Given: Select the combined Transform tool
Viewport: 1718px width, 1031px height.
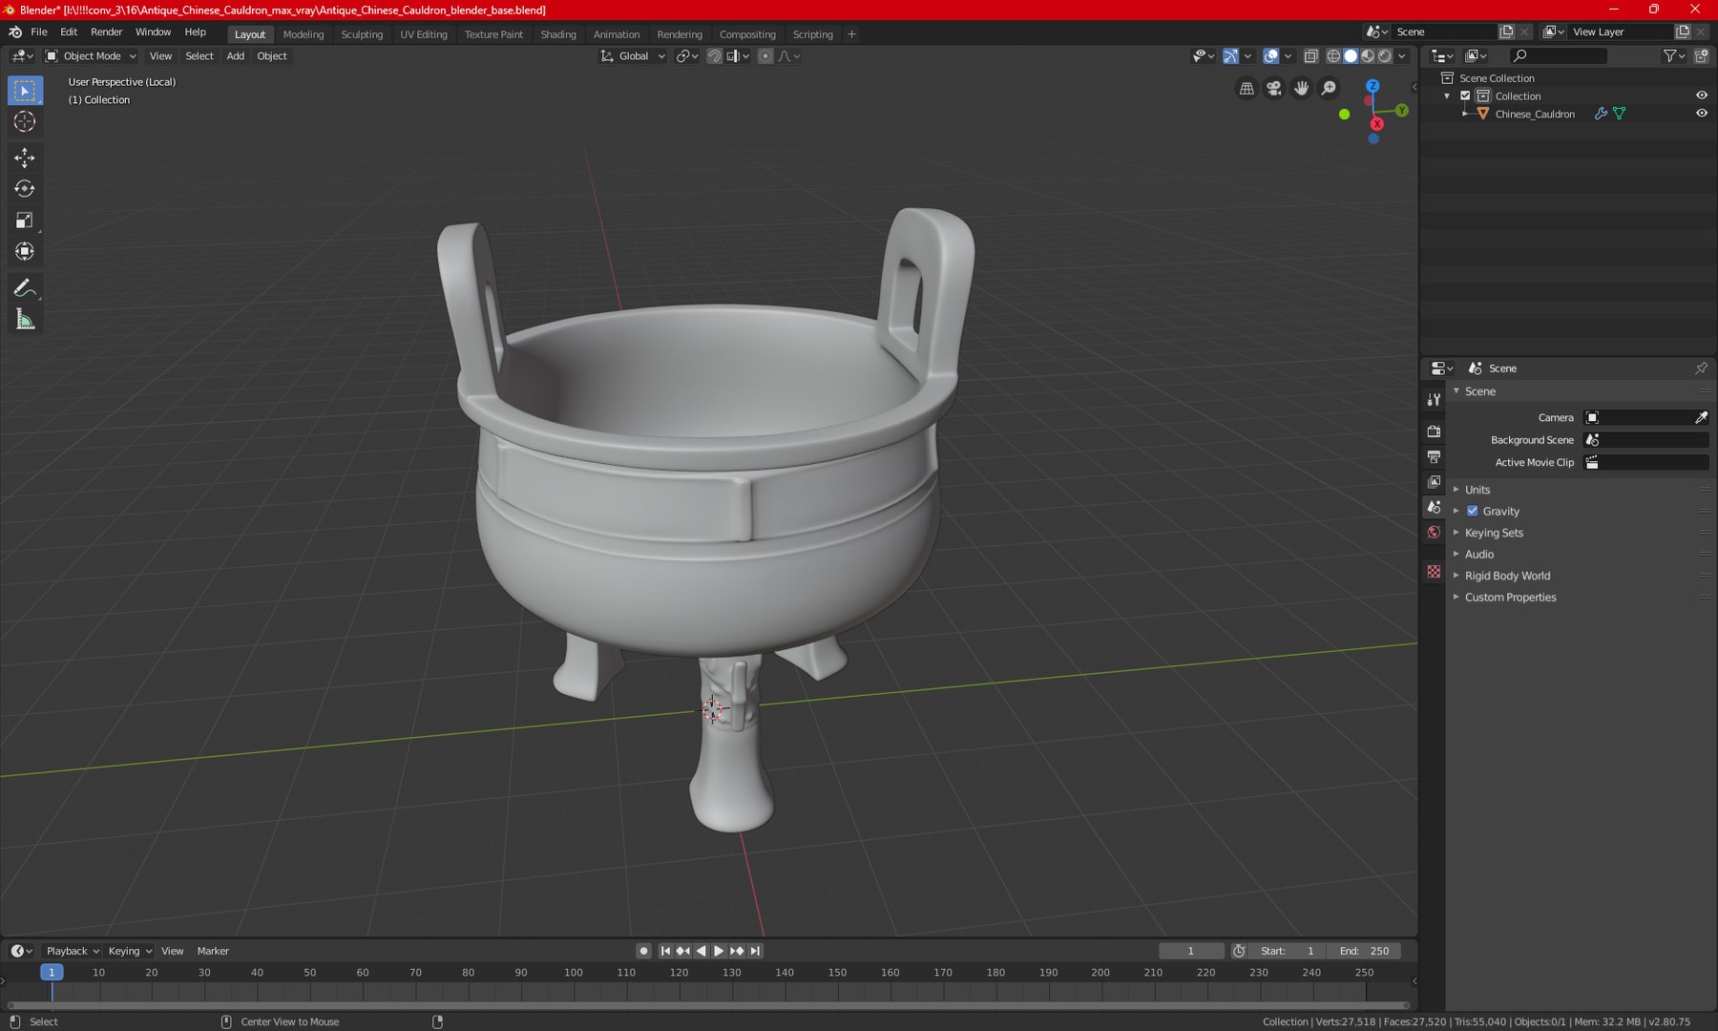Looking at the screenshot, I should pyautogui.click(x=25, y=252).
